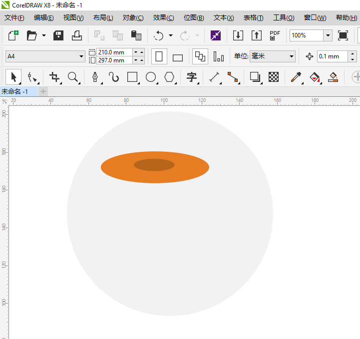Viewport: 360px width, 339px height.
Task: Click the orange ellipse on canvas
Action: (115, 167)
